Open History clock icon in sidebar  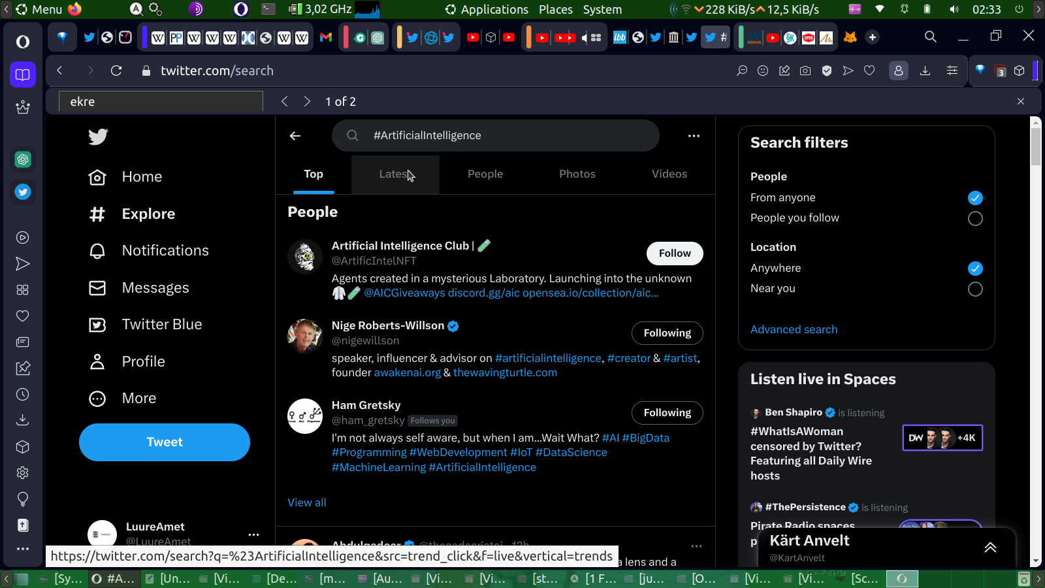[23, 395]
